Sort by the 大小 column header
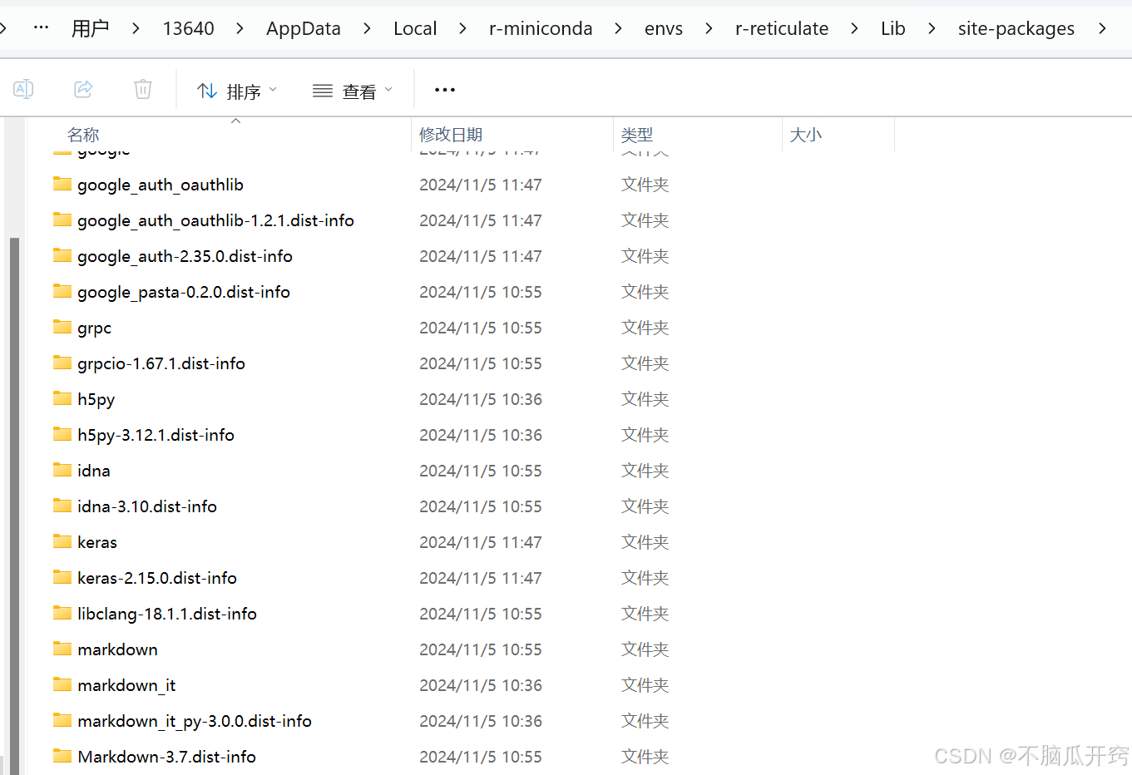Screen dimensions: 1132x775 (805, 135)
